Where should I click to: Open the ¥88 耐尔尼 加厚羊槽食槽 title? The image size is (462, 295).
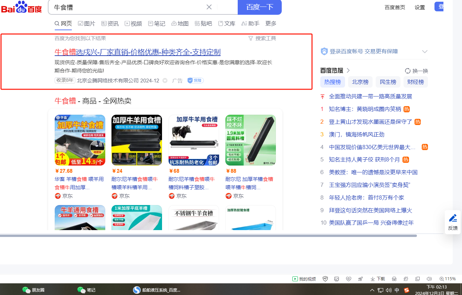(x=249, y=183)
